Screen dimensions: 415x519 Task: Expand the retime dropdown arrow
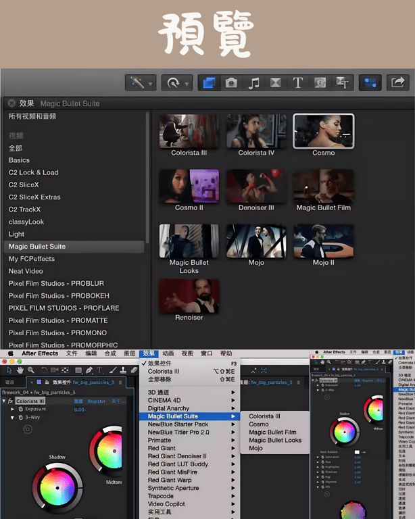coord(187,84)
